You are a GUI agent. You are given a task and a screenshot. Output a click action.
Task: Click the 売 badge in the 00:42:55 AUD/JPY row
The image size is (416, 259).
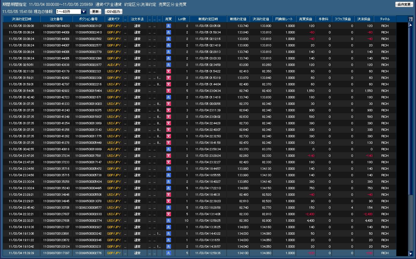tap(168, 149)
